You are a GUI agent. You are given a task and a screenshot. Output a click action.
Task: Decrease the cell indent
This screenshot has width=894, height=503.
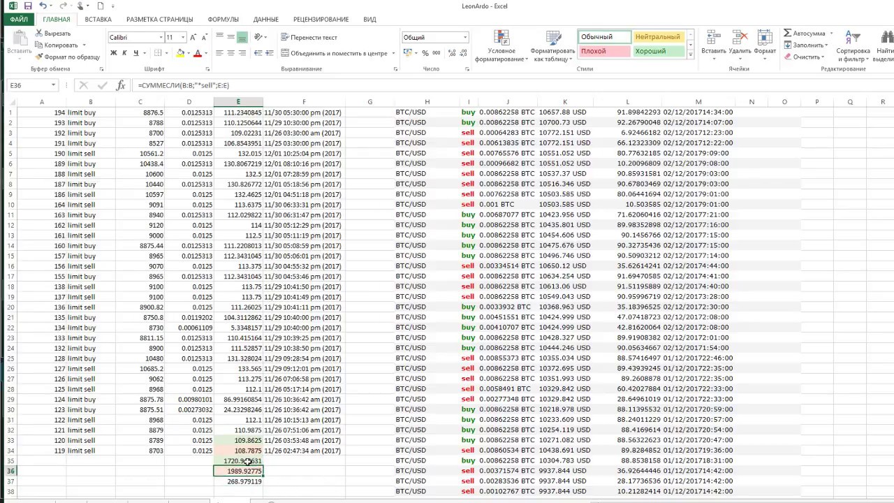tap(258, 53)
